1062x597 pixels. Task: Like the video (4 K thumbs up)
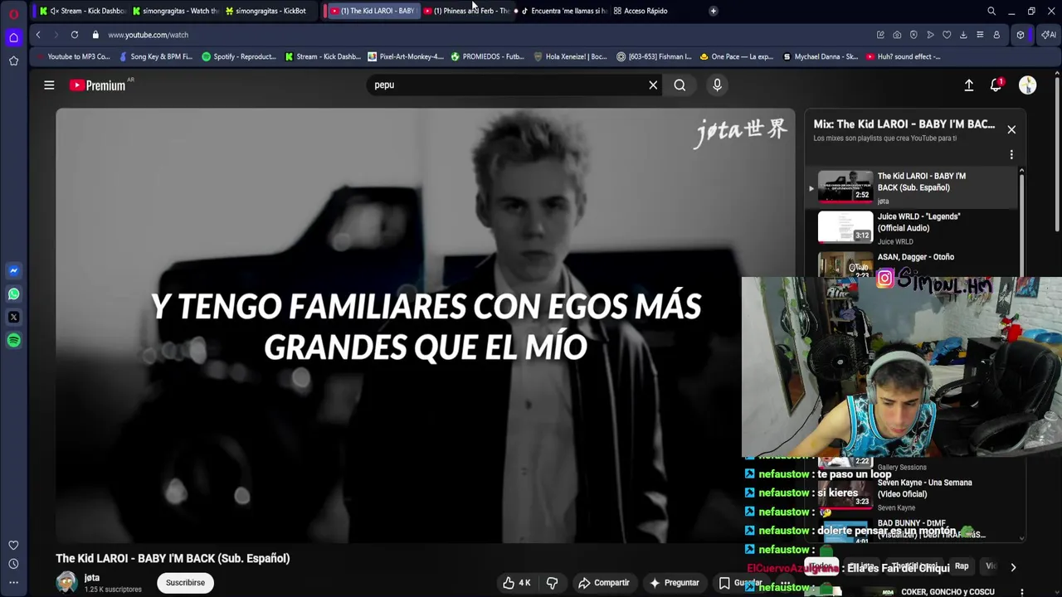[x=516, y=583]
